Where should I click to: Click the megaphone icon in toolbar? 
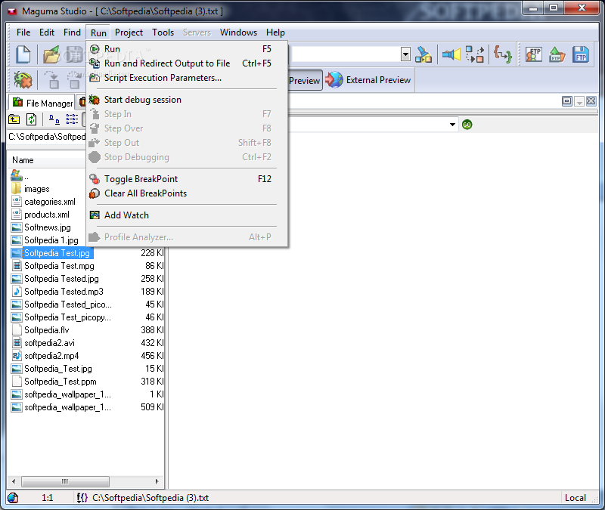[451, 54]
